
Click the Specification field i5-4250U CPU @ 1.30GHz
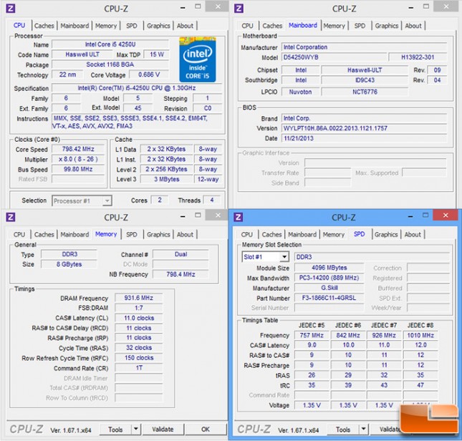[137, 88]
